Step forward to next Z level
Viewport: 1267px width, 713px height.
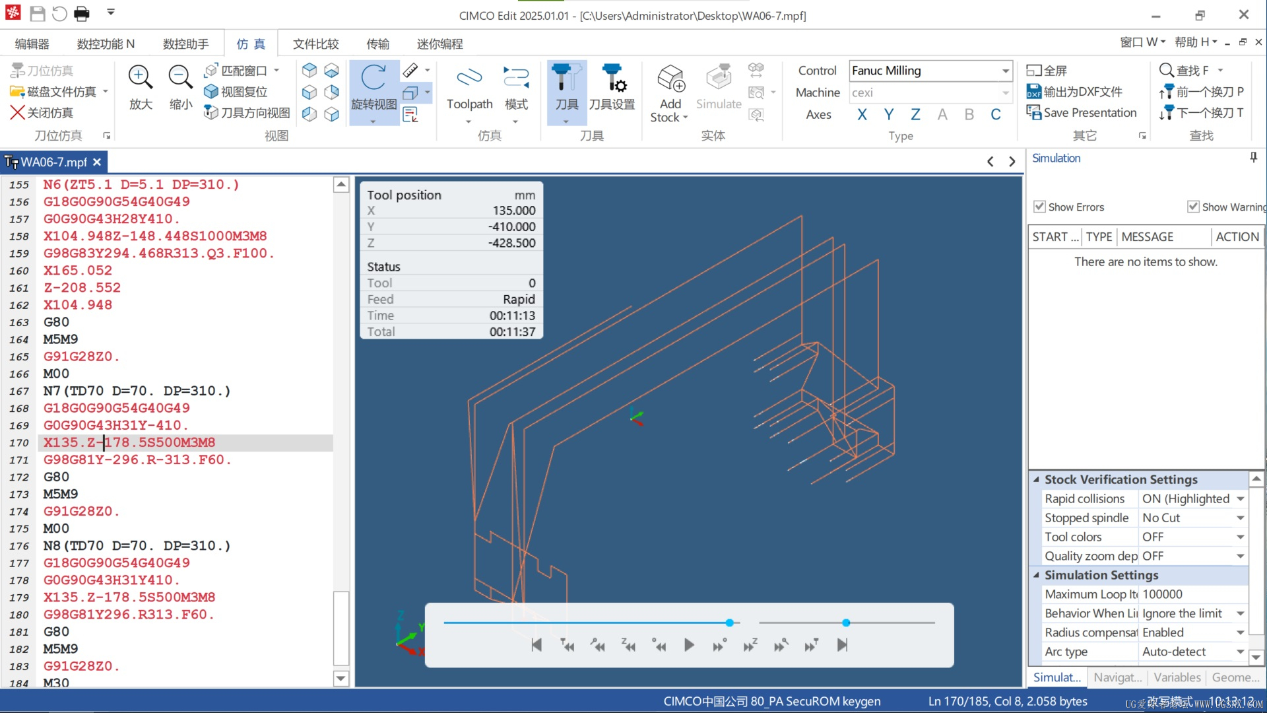point(750,646)
